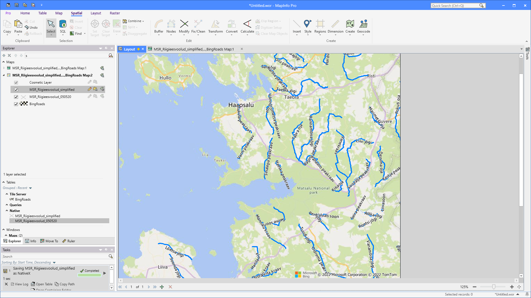This screenshot has width=531, height=298.
Task: Select the Modify tool icon
Action: tap(184, 24)
